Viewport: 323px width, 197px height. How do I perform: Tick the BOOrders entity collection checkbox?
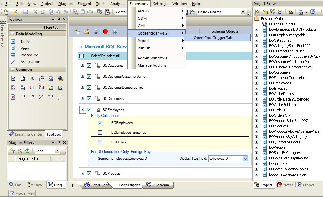click(x=100, y=142)
